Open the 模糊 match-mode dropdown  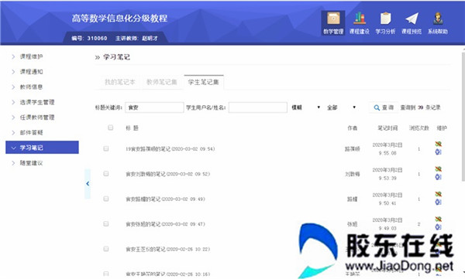[306, 107]
